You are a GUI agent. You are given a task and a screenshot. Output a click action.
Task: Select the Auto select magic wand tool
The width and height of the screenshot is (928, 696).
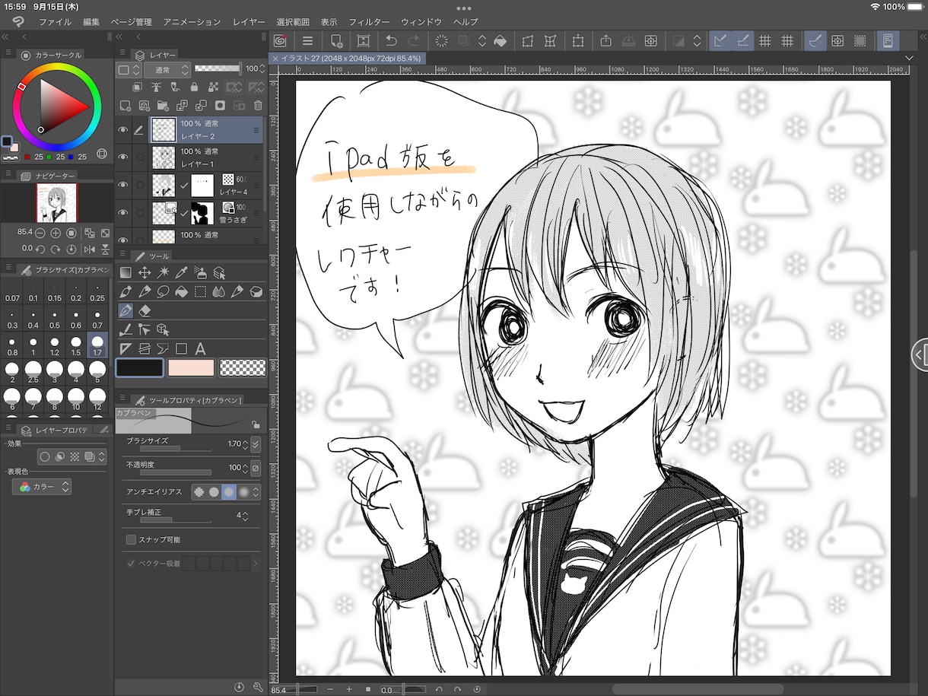point(163,272)
